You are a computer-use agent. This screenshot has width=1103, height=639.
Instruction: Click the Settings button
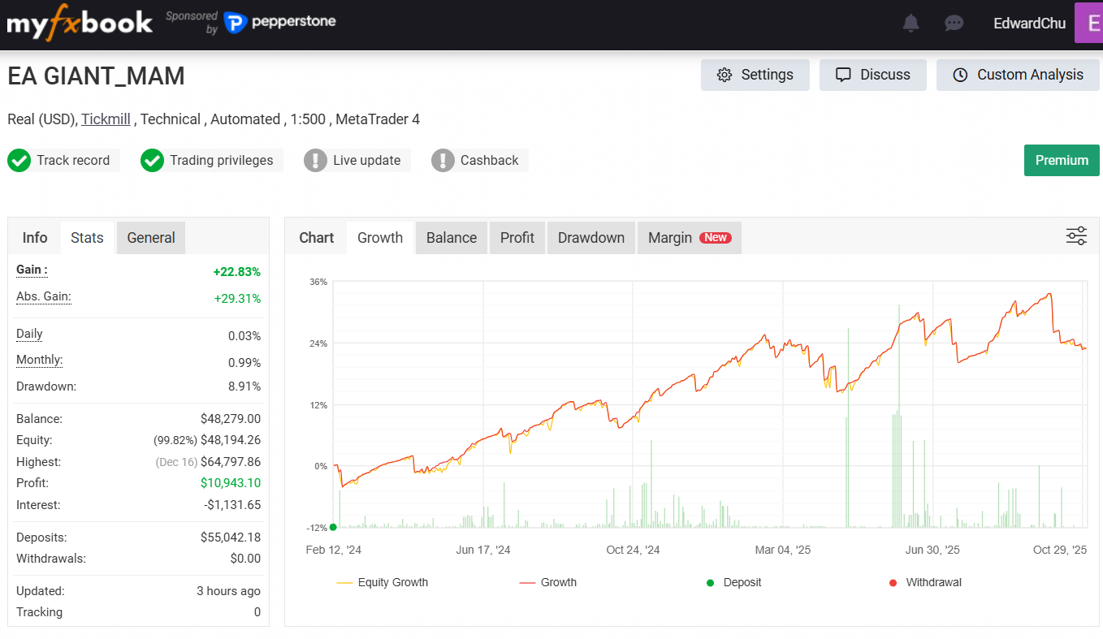coord(755,75)
